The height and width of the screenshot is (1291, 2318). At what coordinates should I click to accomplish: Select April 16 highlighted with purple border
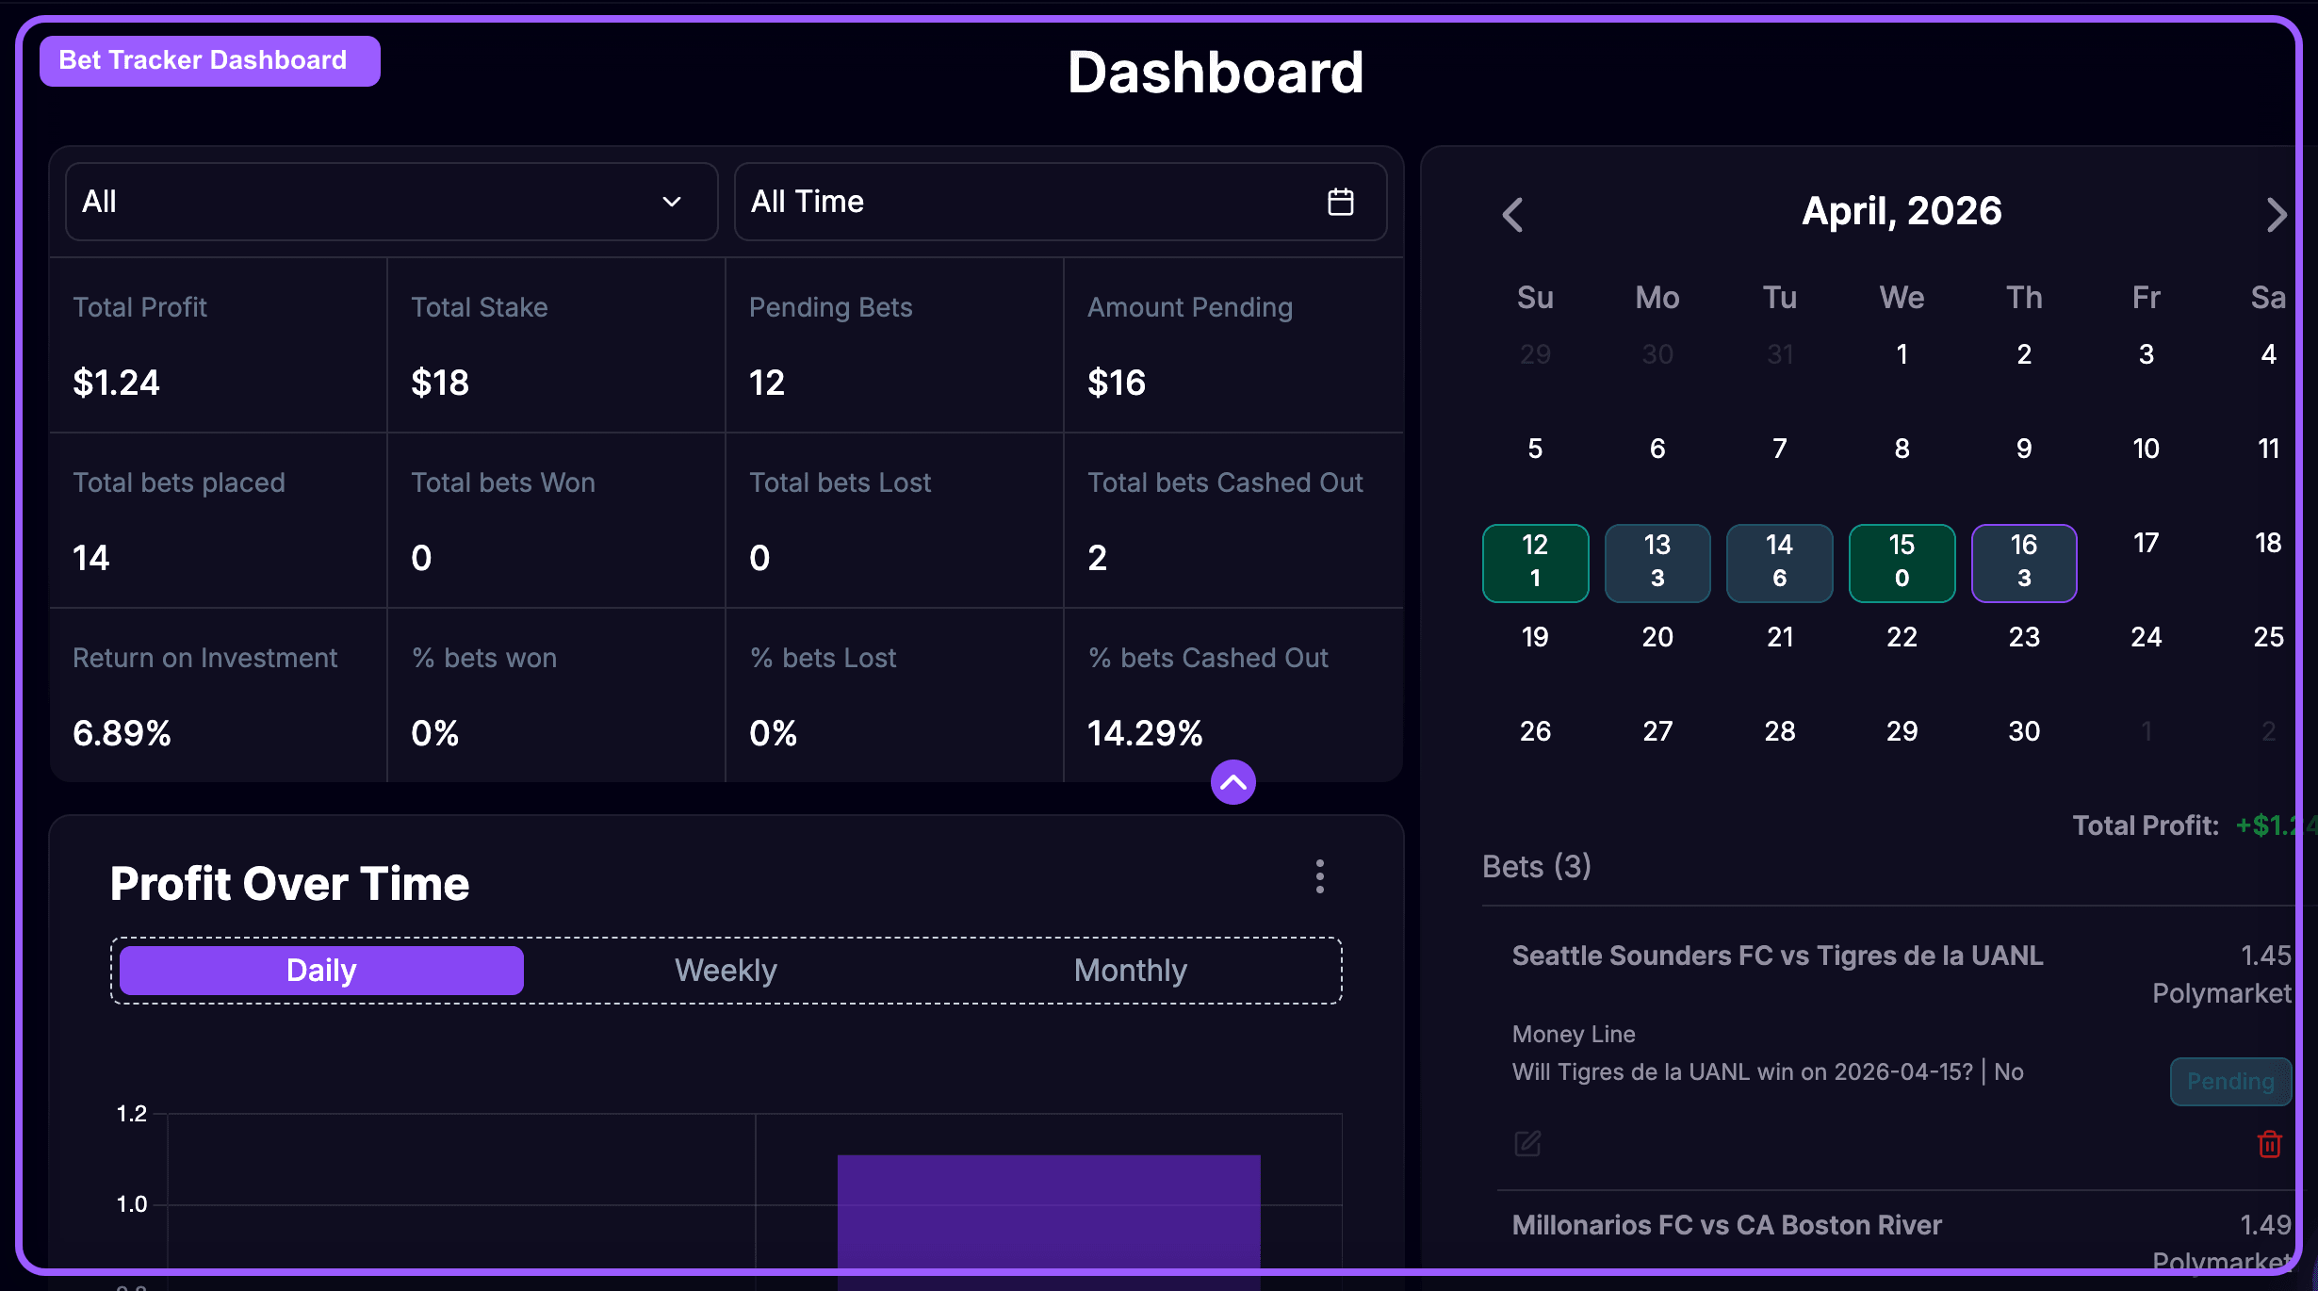[x=2023, y=563]
